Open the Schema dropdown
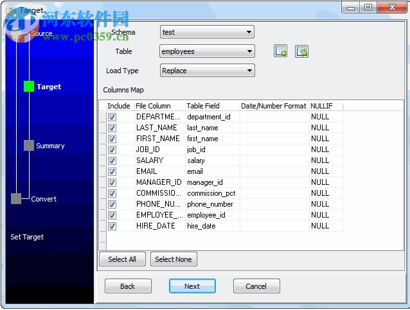 click(x=207, y=32)
